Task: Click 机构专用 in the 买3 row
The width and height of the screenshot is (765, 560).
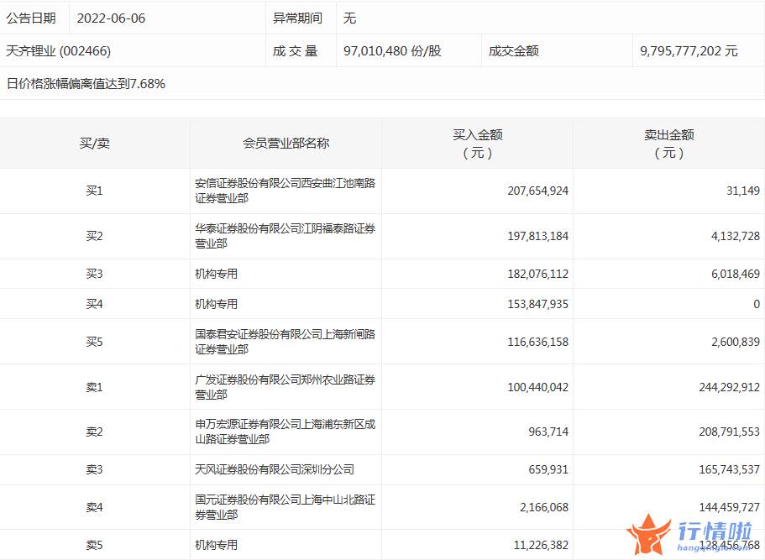Action: [216, 274]
